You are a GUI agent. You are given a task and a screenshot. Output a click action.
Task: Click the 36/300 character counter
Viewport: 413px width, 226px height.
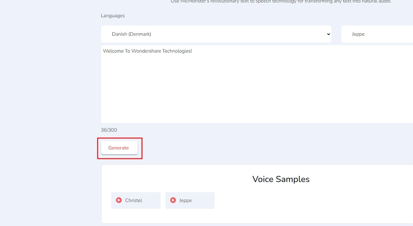109,130
